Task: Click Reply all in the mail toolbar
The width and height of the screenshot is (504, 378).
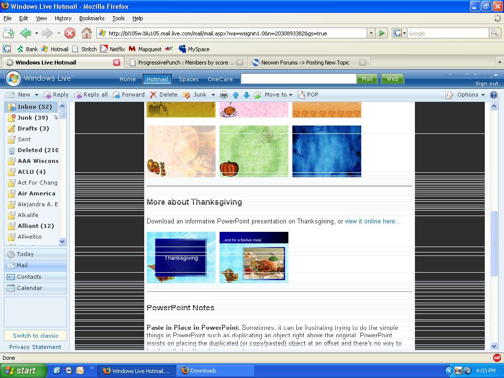Action: [91, 95]
